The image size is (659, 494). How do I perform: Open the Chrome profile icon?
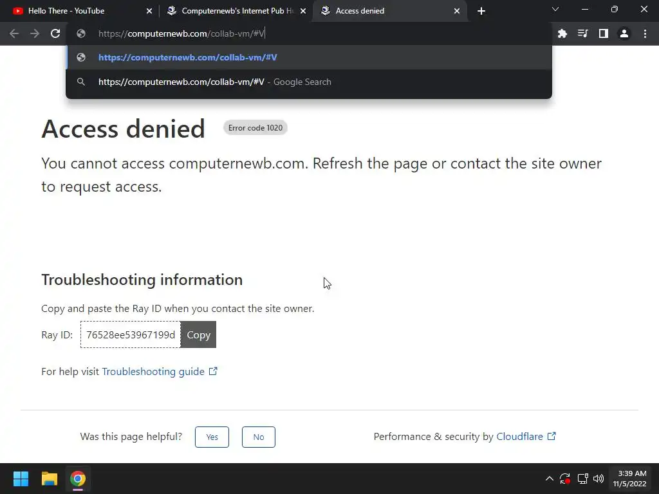(x=624, y=33)
